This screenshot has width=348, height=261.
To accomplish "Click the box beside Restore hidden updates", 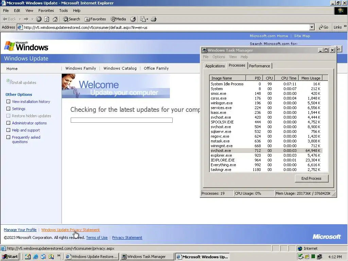I will 8,116.
